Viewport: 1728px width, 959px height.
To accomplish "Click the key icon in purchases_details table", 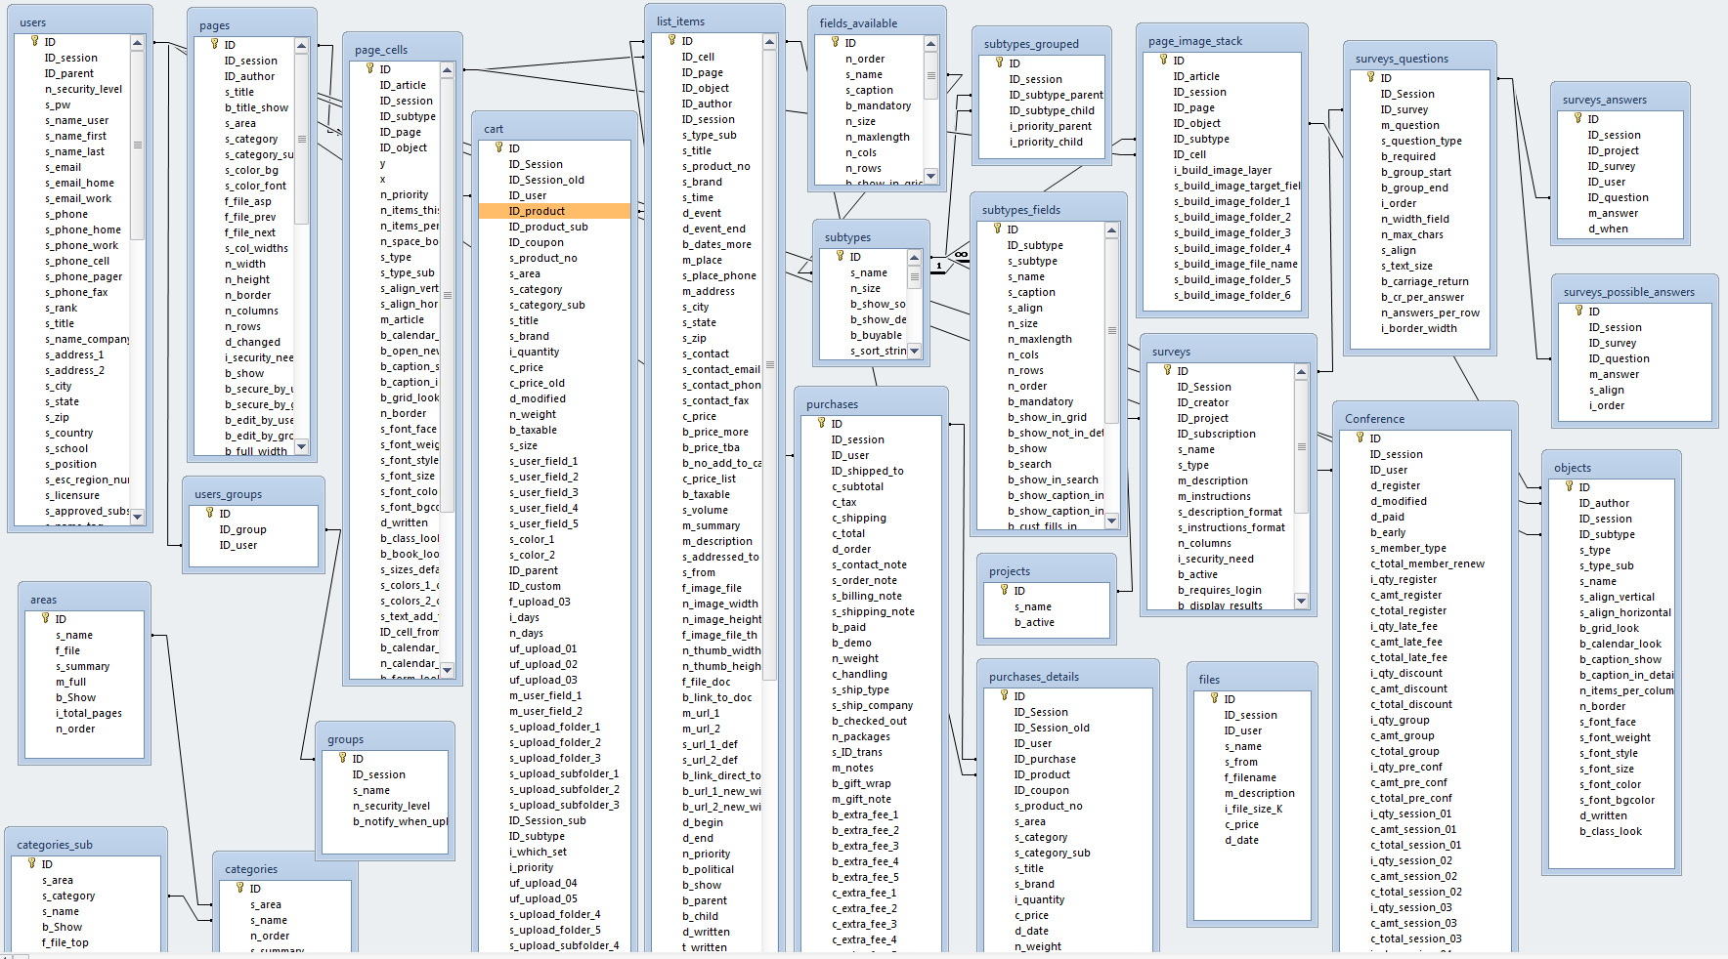I will click(1004, 695).
